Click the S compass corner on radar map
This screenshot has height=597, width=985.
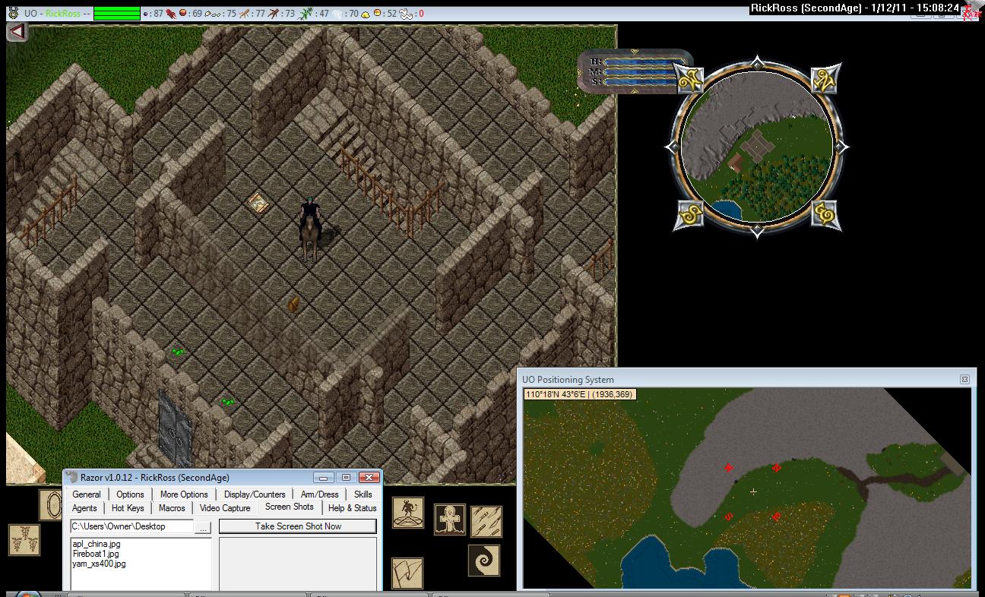(x=689, y=215)
